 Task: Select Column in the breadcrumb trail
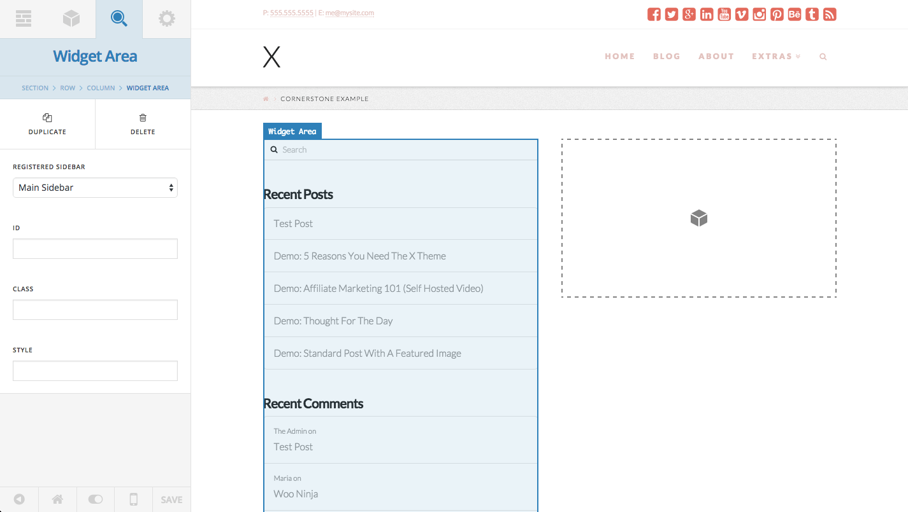(x=101, y=88)
